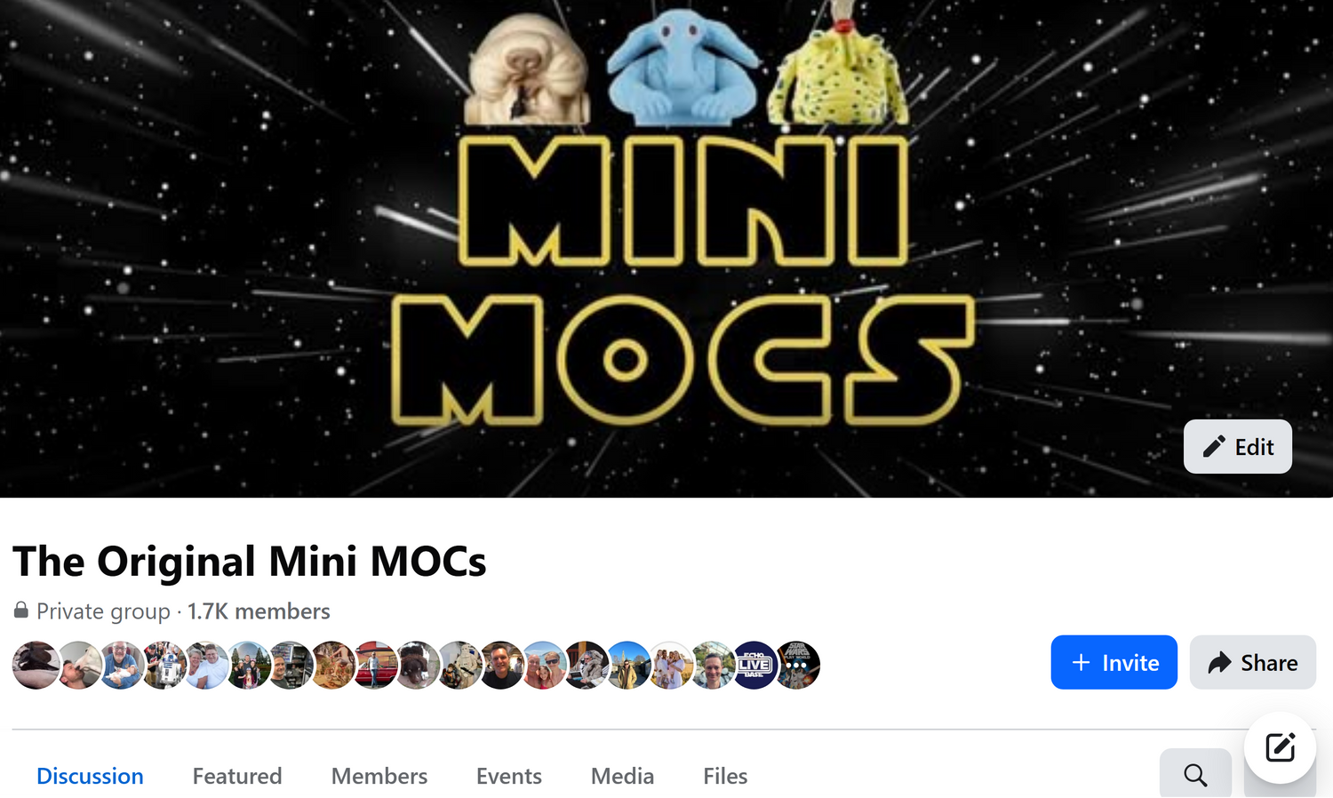Open the Members tab
This screenshot has height=798, width=1333.
[x=379, y=776]
